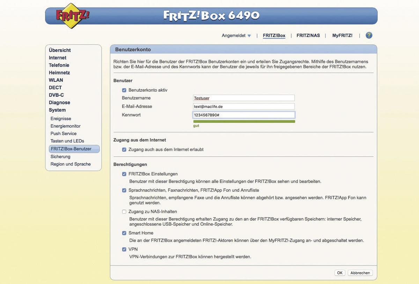Focus the Benutzername input field

point(244,98)
